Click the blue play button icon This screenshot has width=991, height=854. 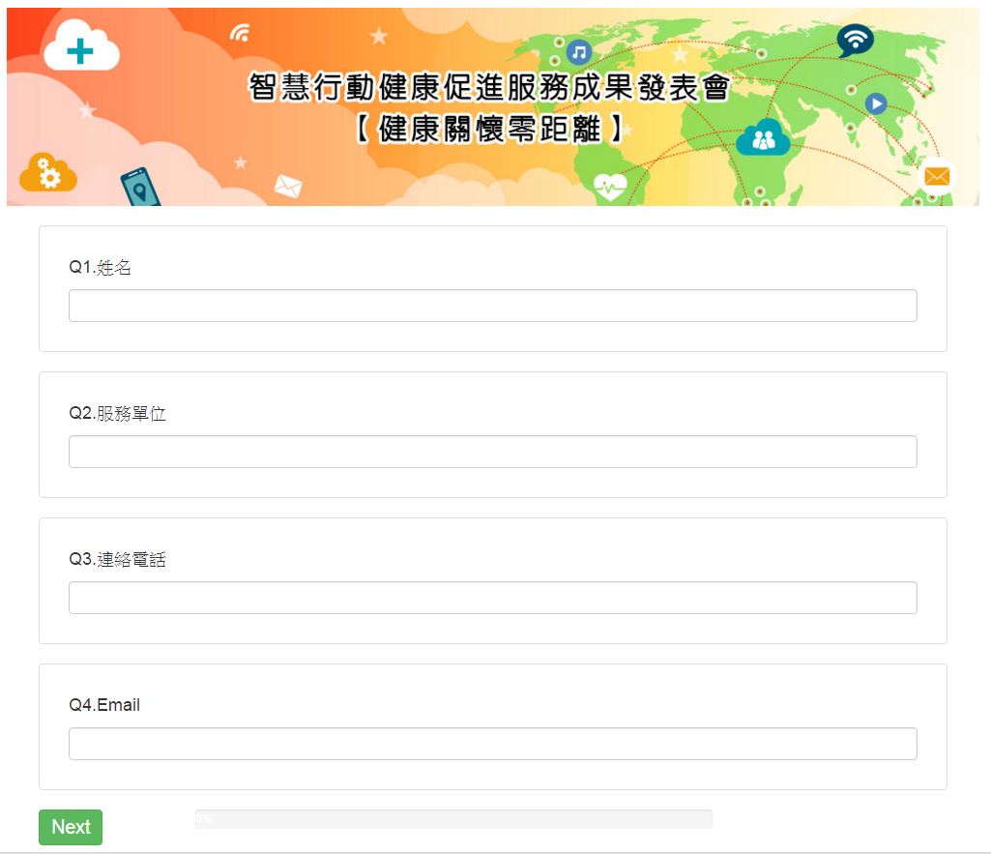pos(875,103)
